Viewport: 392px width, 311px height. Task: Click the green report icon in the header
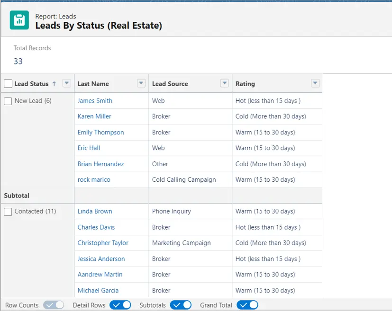[x=19, y=20]
